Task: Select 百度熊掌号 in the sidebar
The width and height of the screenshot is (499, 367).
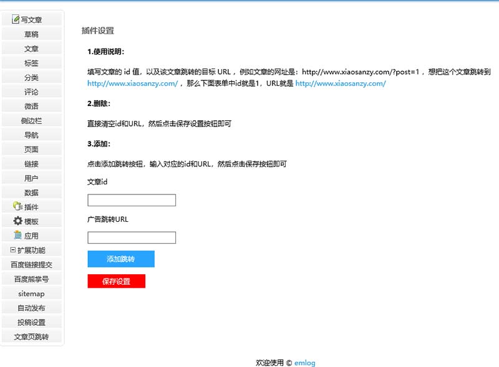Action: (x=31, y=278)
